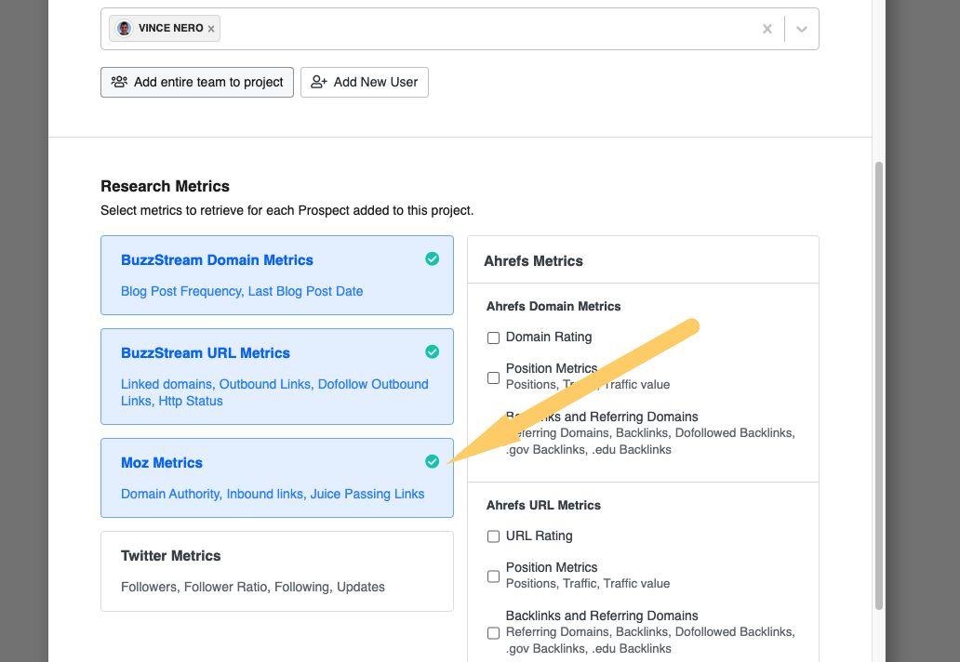Screen dimensions: 960x662
Task: Click the VINCE NERO name in the chip
Action: (x=171, y=28)
